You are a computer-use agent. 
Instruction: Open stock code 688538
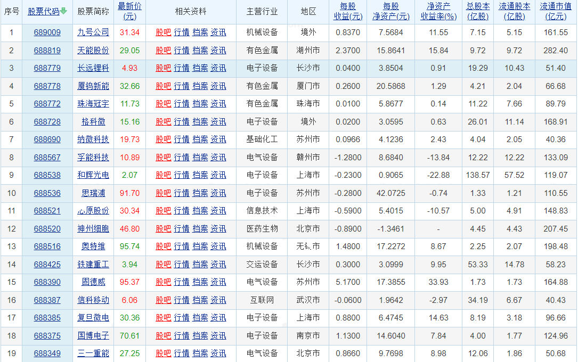(x=47, y=175)
